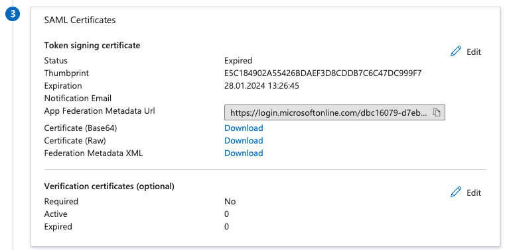Download the Federation Metadata XML
This screenshot has height=250, width=505.
click(244, 153)
